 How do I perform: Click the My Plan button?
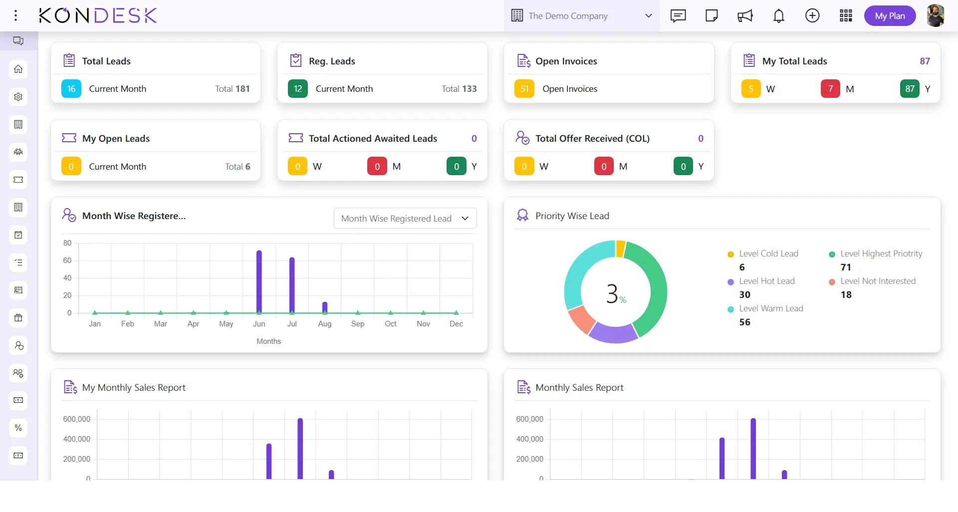click(x=890, y=16)
